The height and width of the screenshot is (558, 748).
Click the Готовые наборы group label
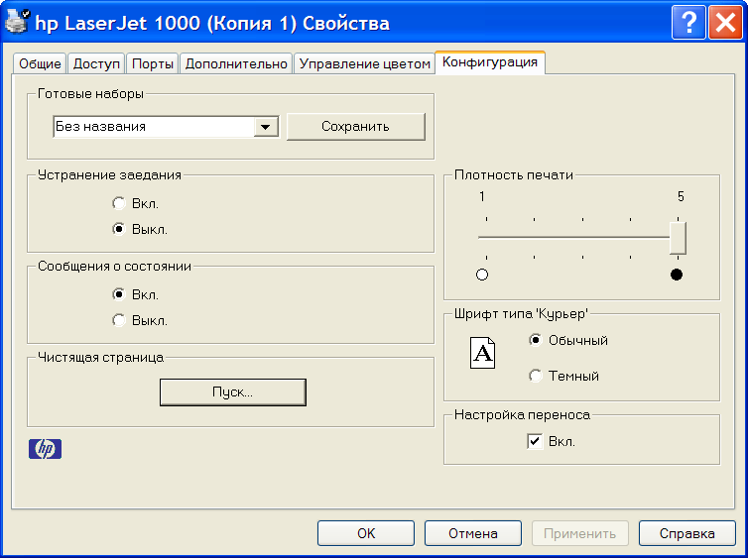pos(90,94)
